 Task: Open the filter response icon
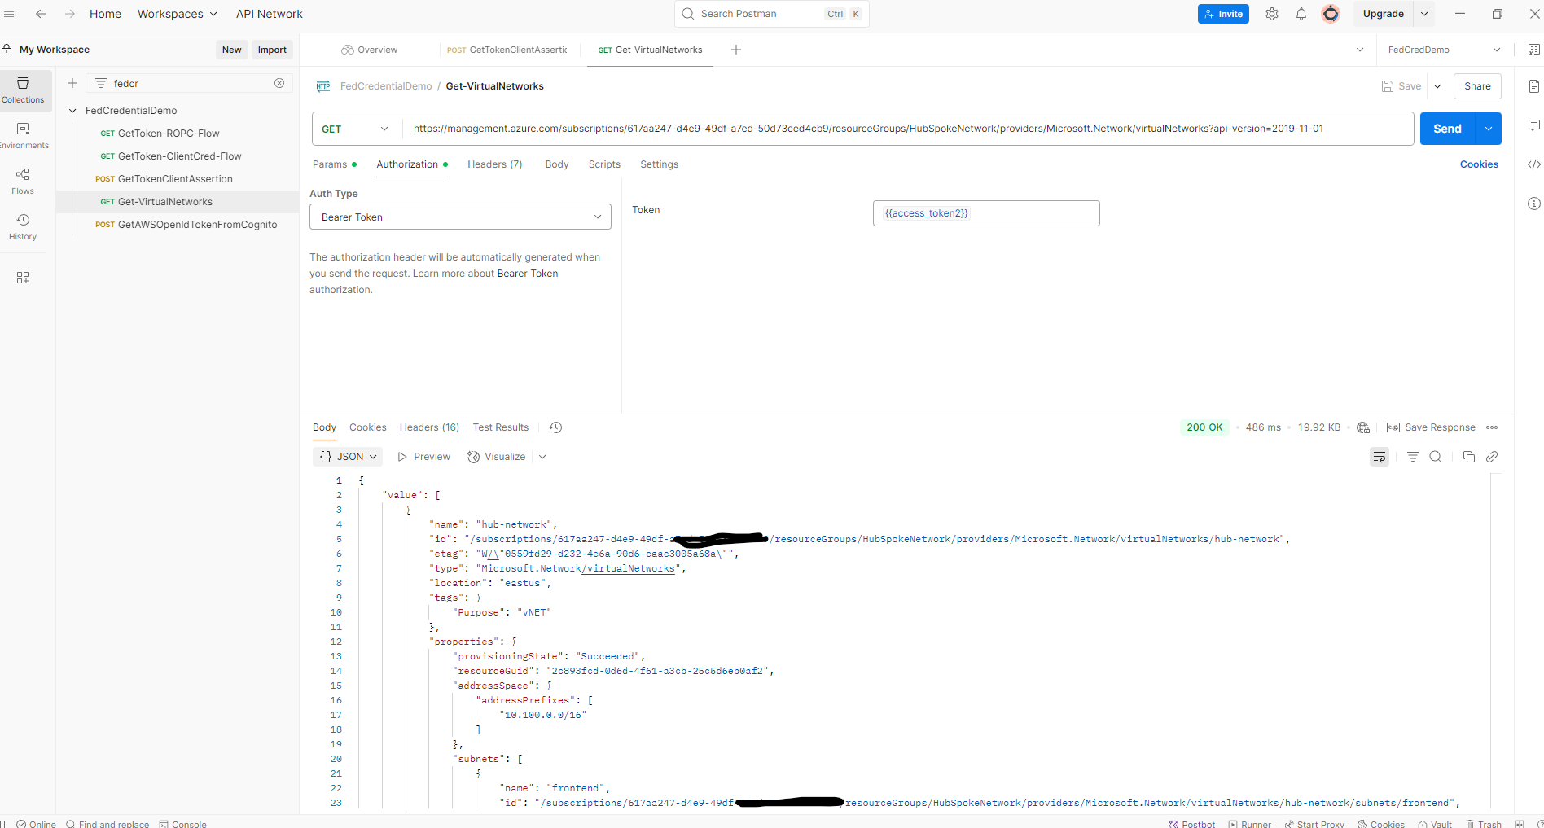[x=1413, y=457]
